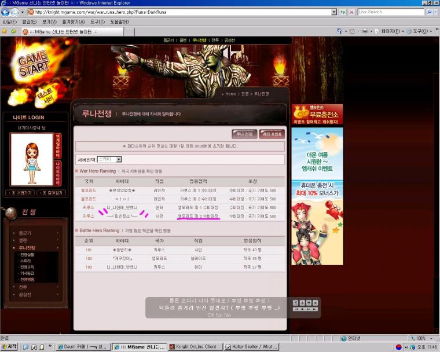Click the Windows 시작 Start button
440x352 pixels.
[x=9, y=347]
